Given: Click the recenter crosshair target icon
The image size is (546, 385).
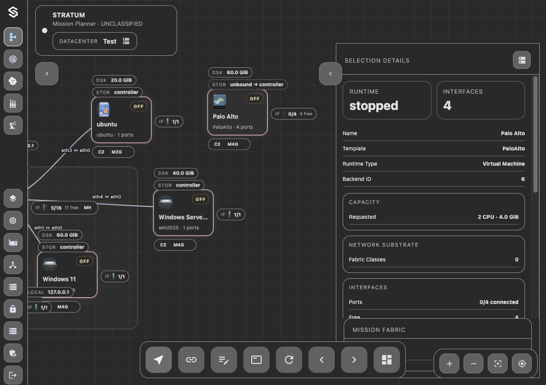Looking at the screenshot, I should click(x=522, y=364).
